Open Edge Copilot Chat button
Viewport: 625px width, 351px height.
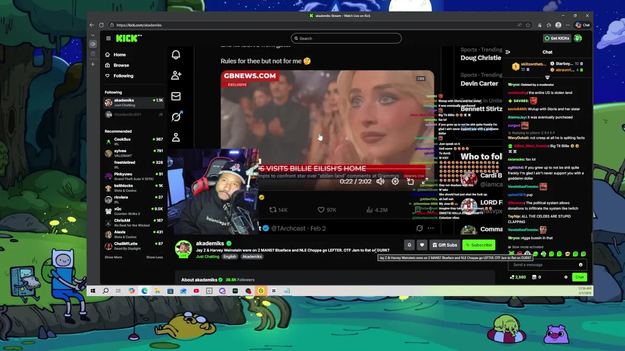[x=583, y=25]
